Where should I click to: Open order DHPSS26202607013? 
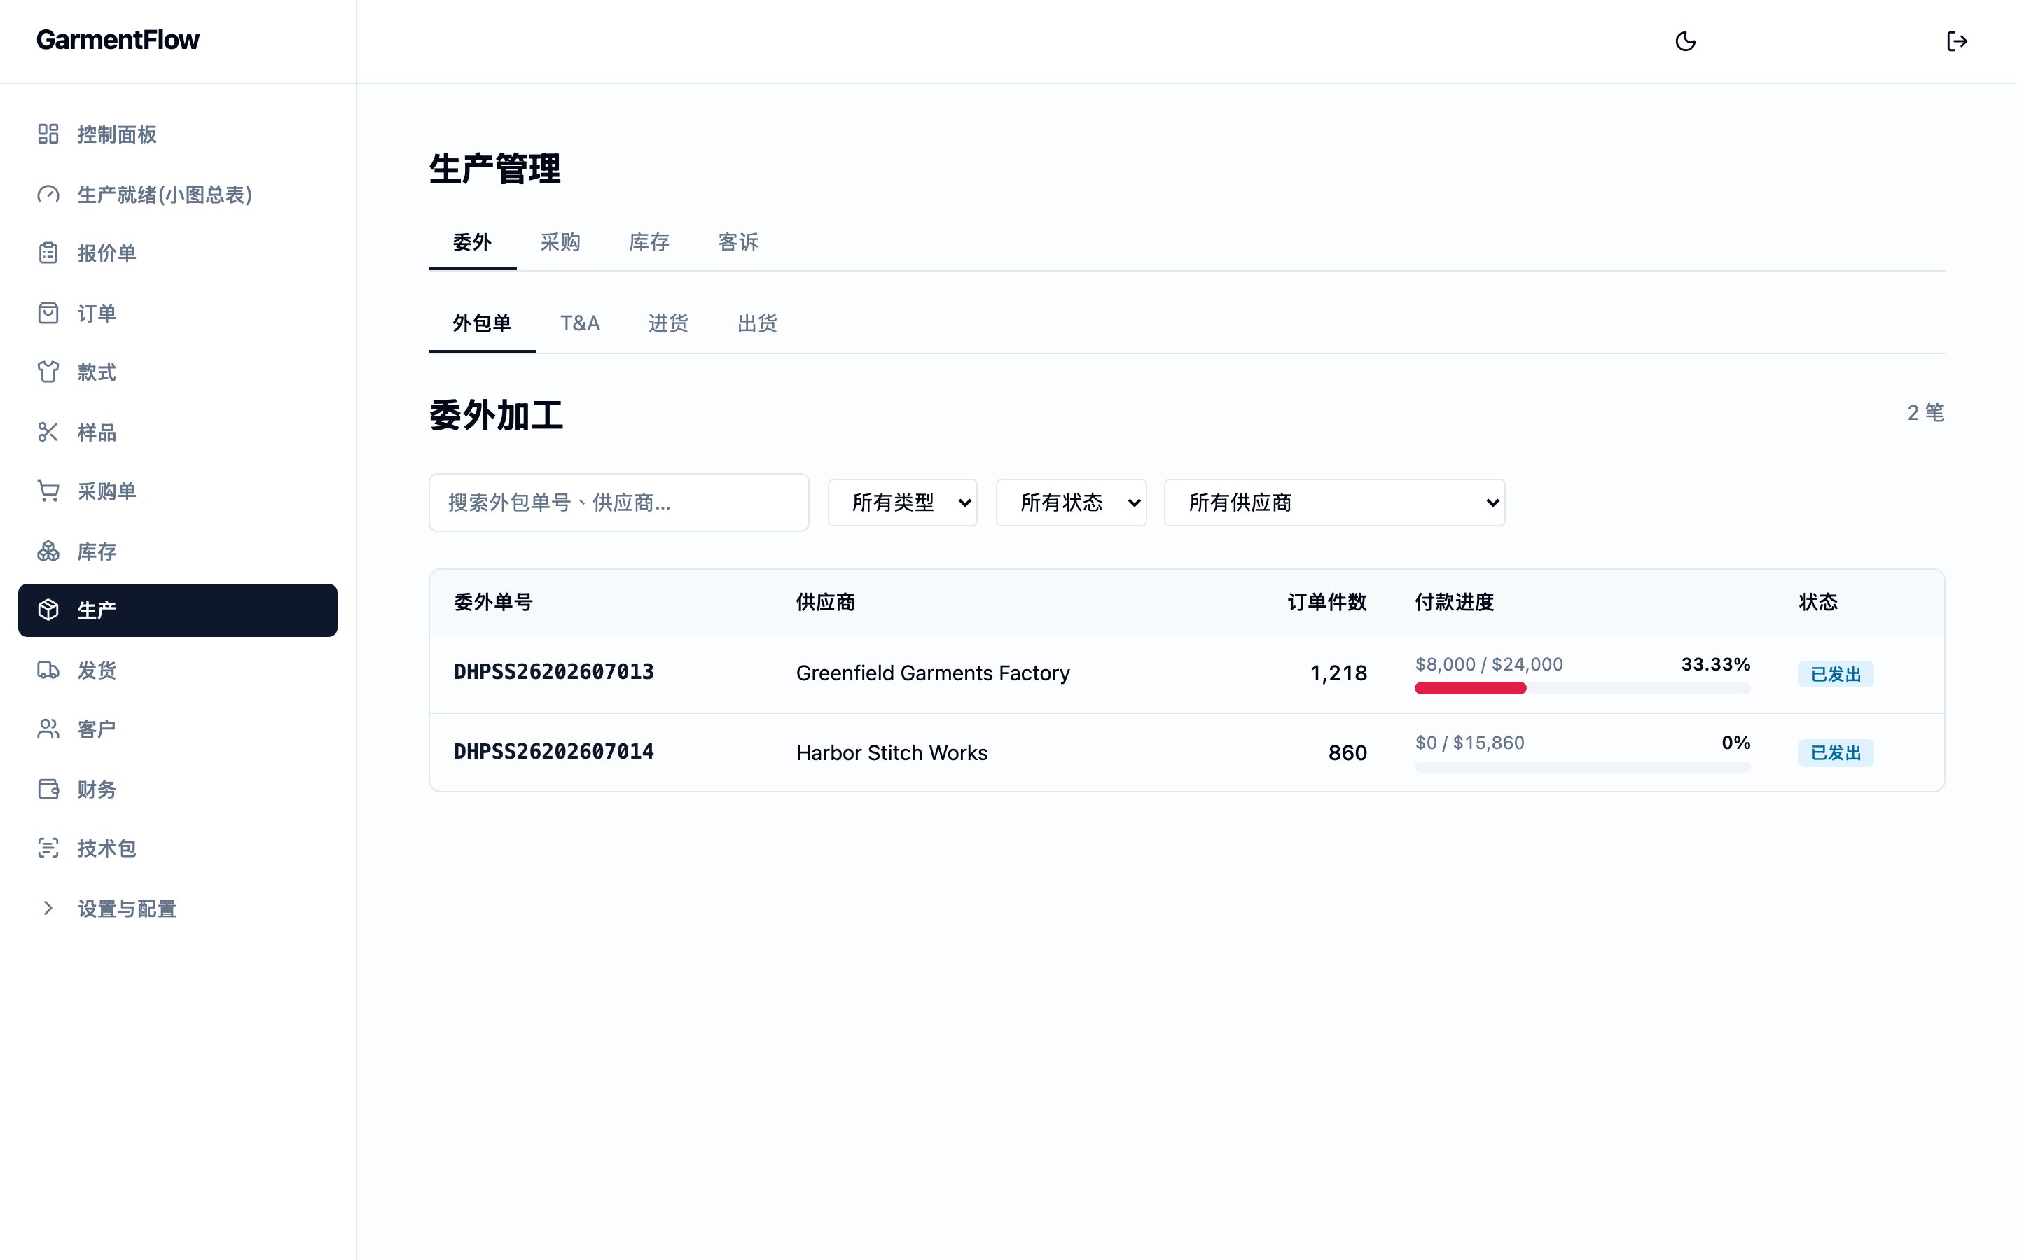(553, 672)
